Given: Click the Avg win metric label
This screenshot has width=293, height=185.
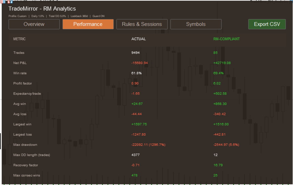Looking at the screenshot, I should tap(19, 104).
